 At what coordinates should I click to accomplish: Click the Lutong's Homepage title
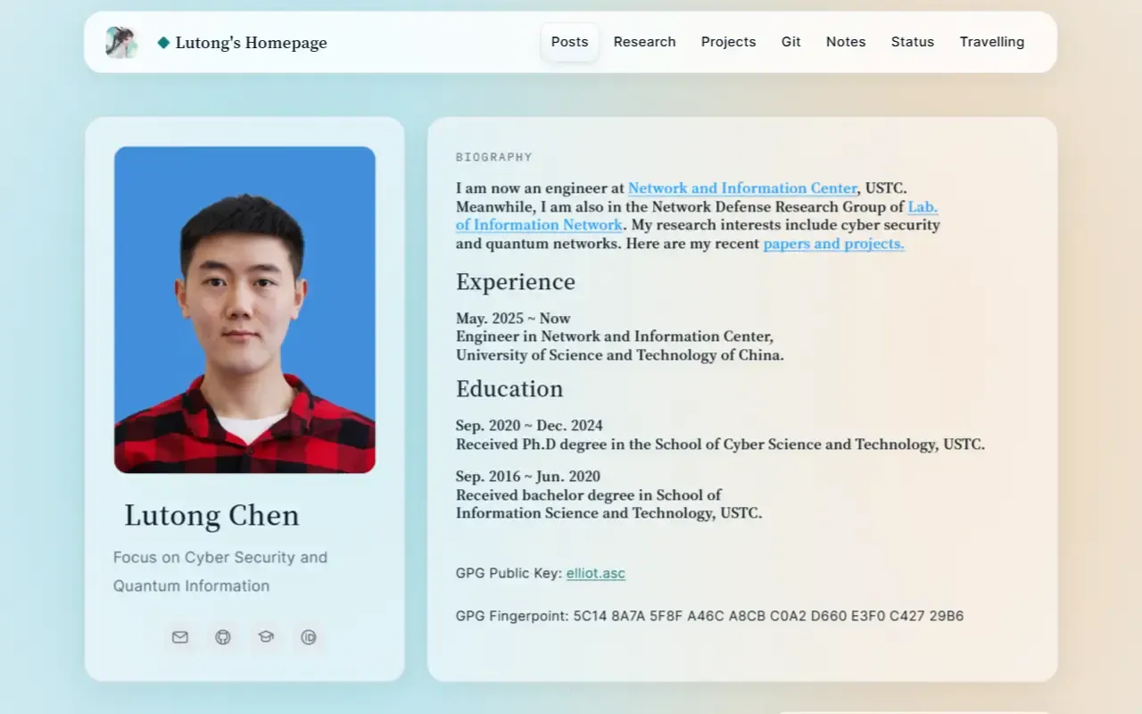coord(251,43)
